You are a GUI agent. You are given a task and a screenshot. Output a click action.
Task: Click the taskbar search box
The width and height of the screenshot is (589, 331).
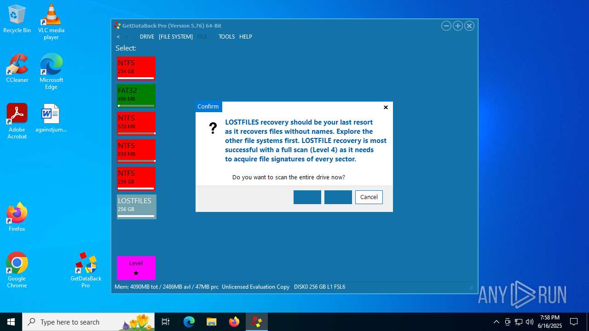point(89,322)
